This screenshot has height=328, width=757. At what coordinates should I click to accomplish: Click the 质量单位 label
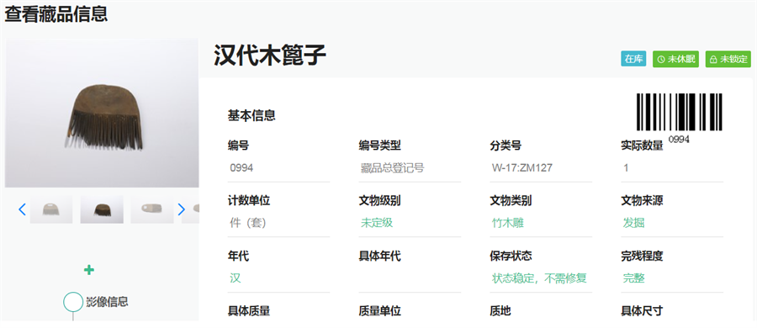380,311
